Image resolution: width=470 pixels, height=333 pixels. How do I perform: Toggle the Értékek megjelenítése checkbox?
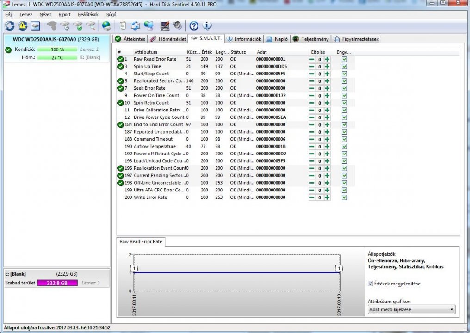tap(371, 284)
